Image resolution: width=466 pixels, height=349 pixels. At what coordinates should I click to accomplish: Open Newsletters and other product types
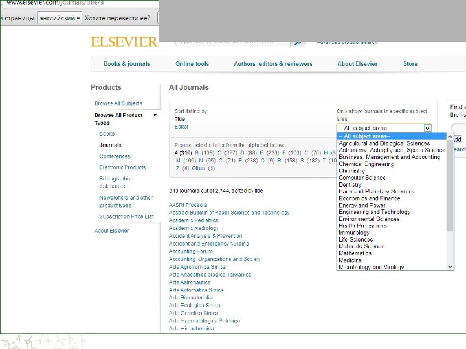pos(126,202)
